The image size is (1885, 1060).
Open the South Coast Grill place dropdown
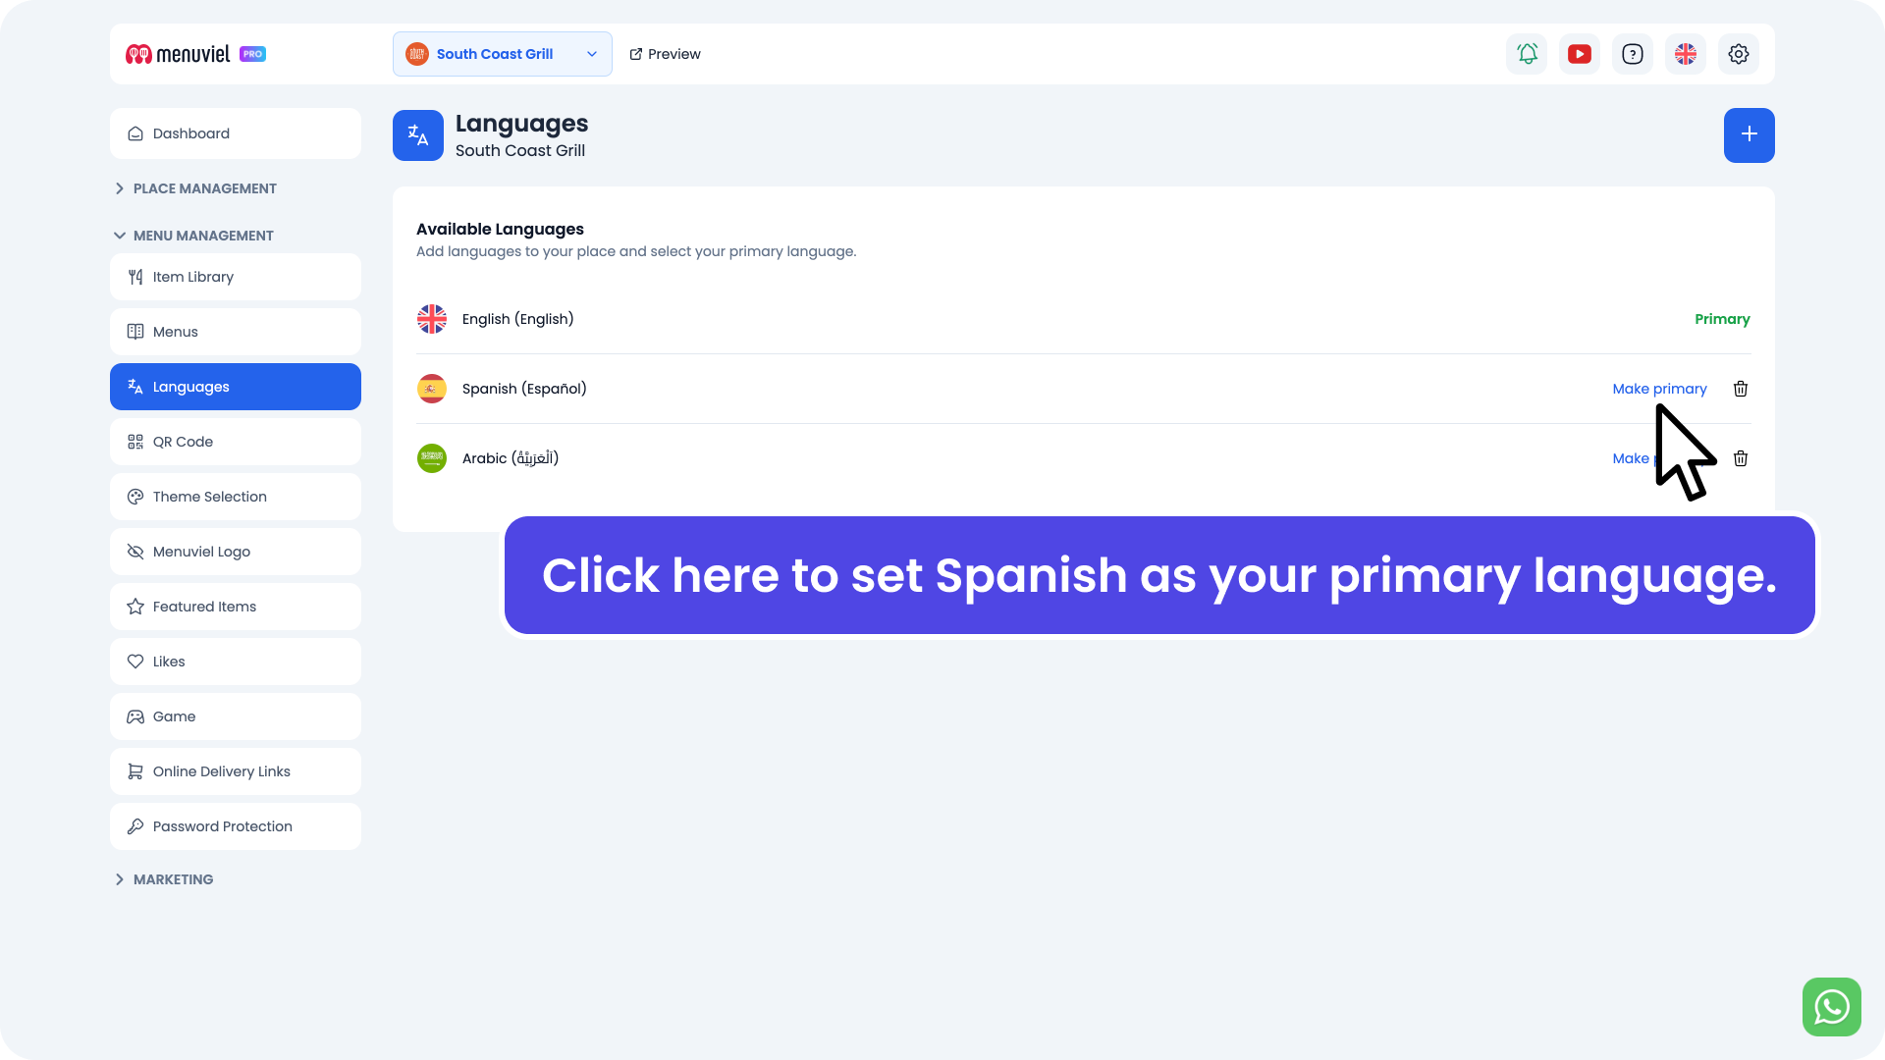pyautogui.click(x=502, y=54)
